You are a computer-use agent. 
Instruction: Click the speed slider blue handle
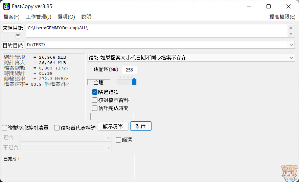[x=134, y=82]
